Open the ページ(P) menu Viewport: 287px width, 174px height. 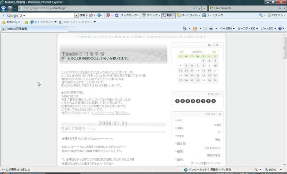point(227,29)
